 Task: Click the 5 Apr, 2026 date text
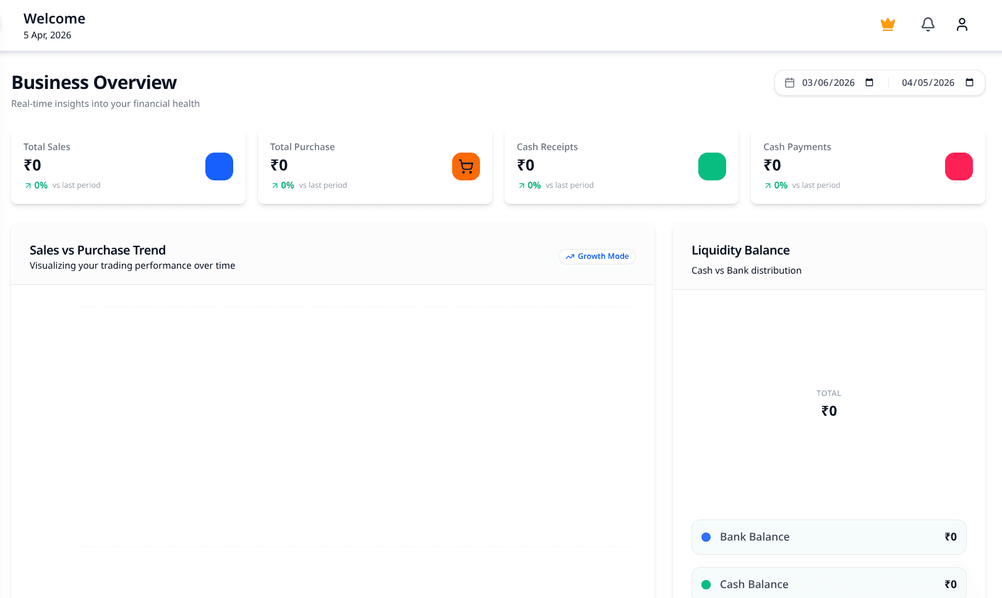tap(47, 35)
